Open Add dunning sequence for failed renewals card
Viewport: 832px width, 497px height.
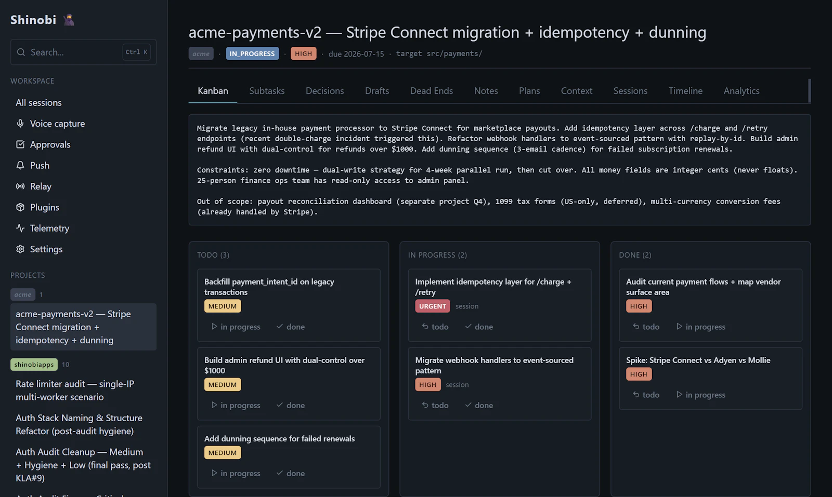pos(280,439)
